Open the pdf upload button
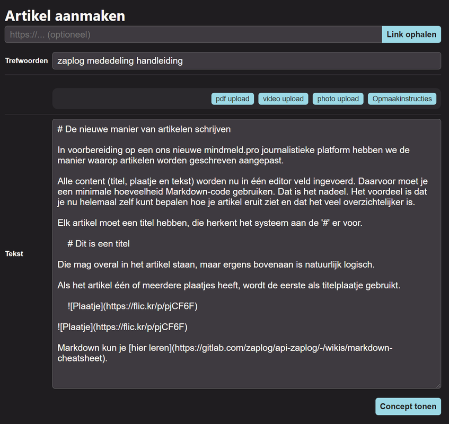The height and width of the screenshot is (424, 449). click(x=233, y=99)
